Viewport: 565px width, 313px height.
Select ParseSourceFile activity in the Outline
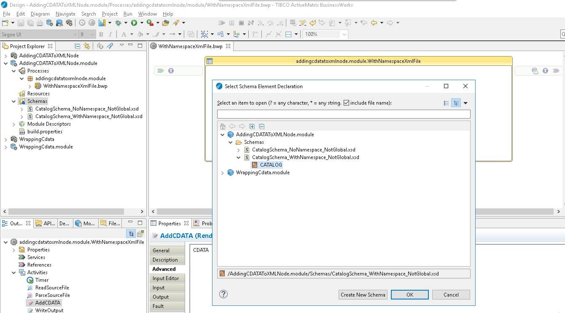click(x=52, y=295)
